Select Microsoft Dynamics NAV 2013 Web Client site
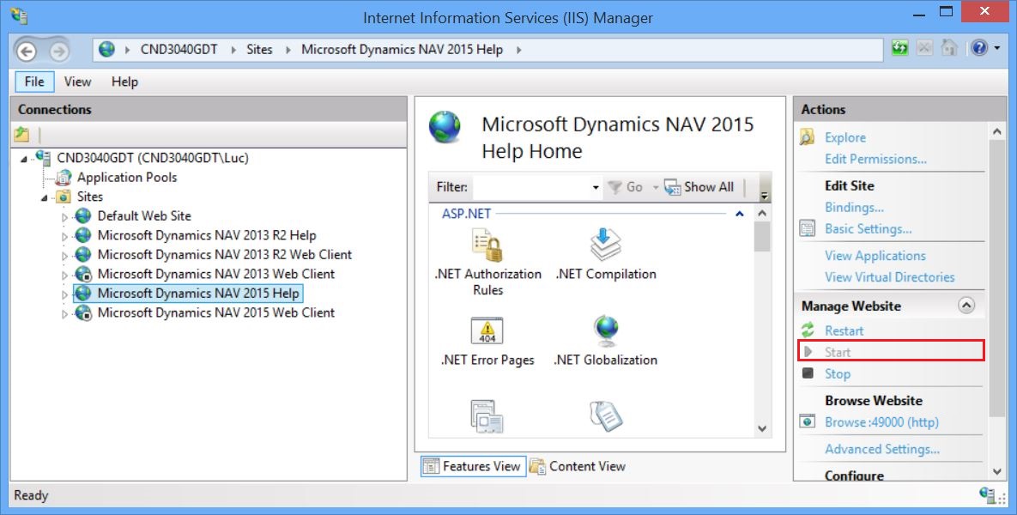The image size is (1017, 515). (215, 275)
